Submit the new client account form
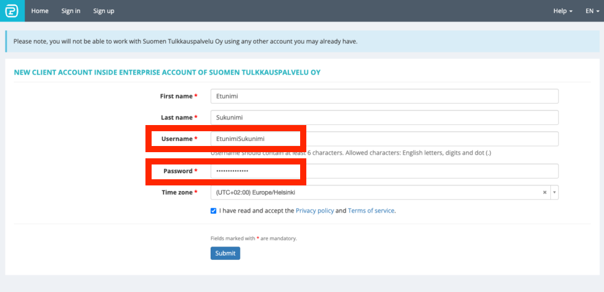 tap(226, 253)
